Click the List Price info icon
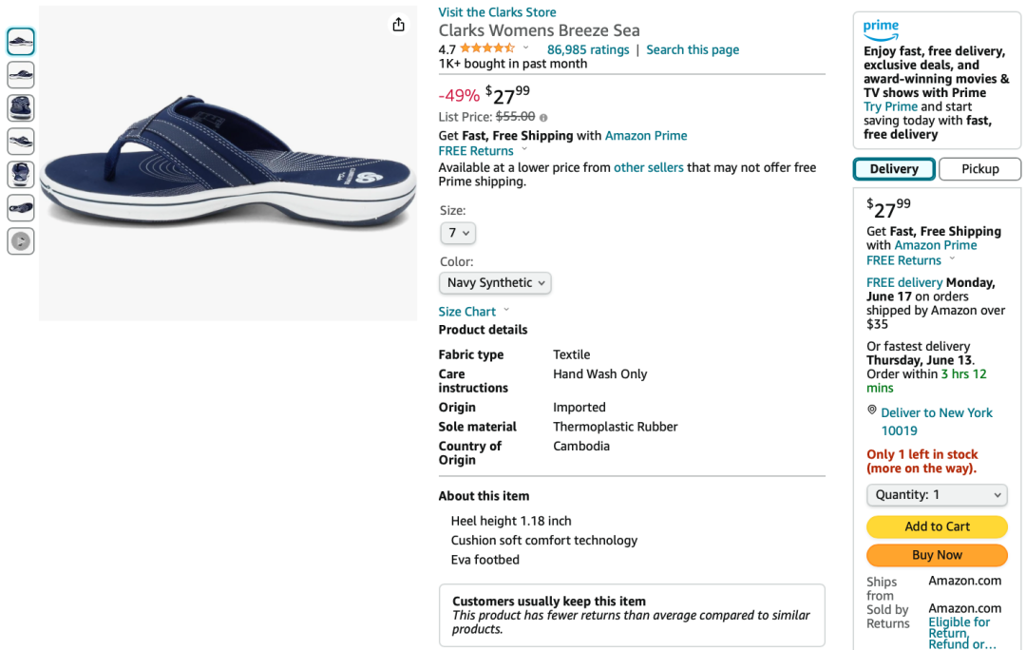Image resolution: width=1026 pixels, height=650 pixels. pos(543,118)
